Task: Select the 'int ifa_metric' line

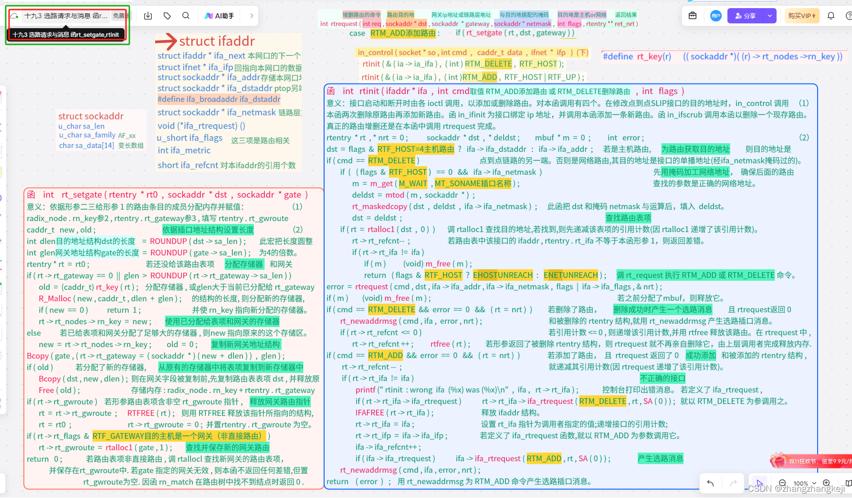Action: coord(184,150)
